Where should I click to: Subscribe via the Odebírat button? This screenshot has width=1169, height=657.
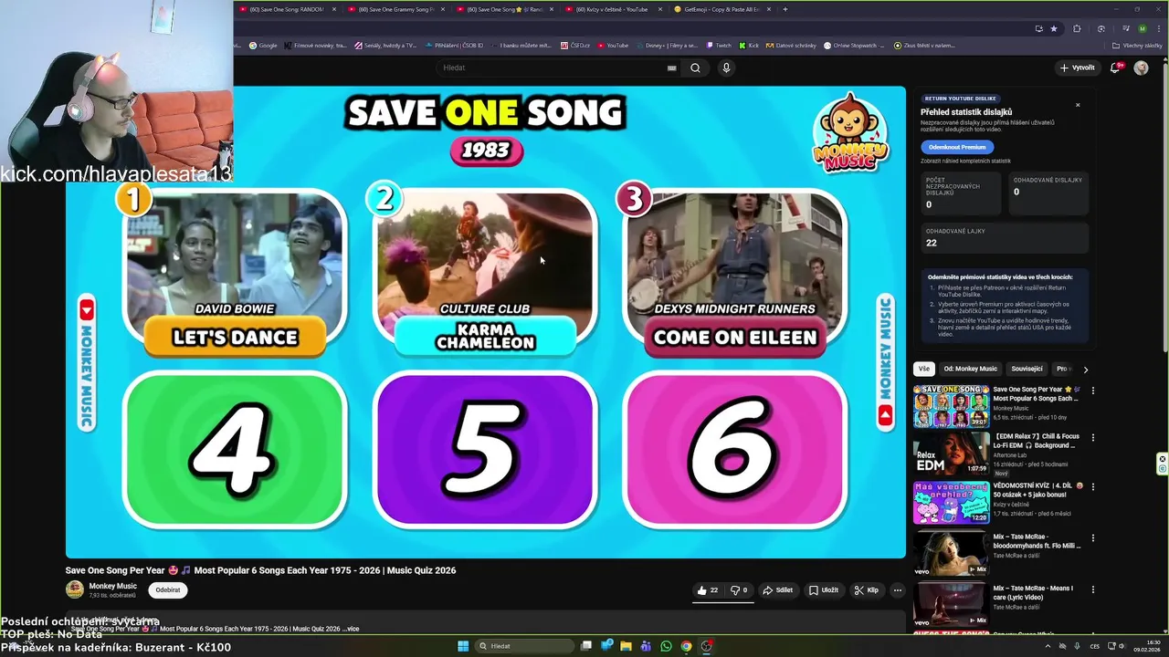click(x=168, y=590)
